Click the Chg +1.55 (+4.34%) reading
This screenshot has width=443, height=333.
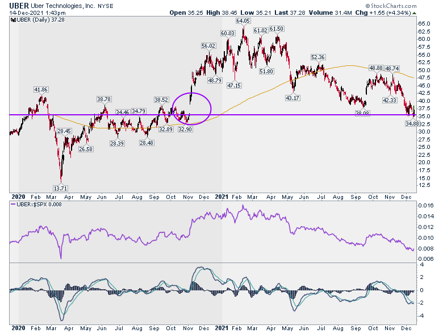(x=383, y=13)
